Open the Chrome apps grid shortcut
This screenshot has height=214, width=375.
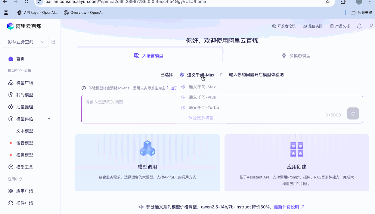tap(6, 13)
